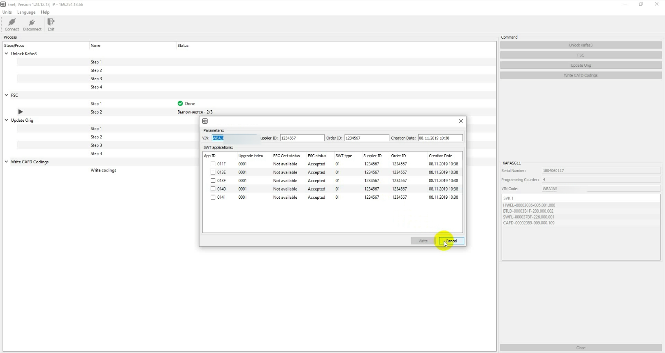
Task: Tick the checkbox for App ID 011F
Action: pyautogui.click(x=213, y=164)
